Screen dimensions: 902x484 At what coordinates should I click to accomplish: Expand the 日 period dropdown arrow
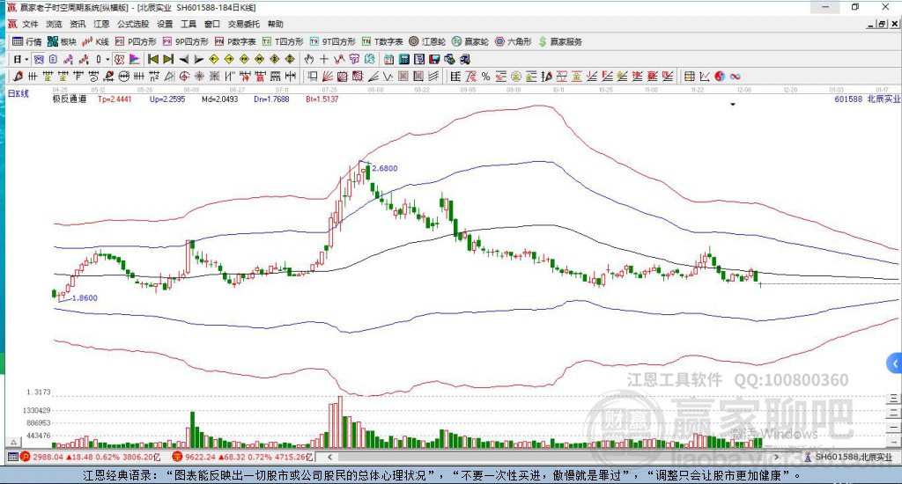point(26,59)
